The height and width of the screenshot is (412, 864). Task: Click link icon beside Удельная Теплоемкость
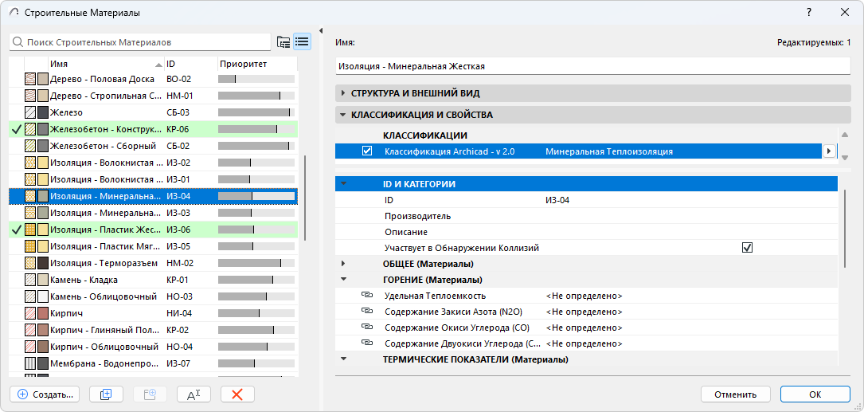tap(367, 296)
